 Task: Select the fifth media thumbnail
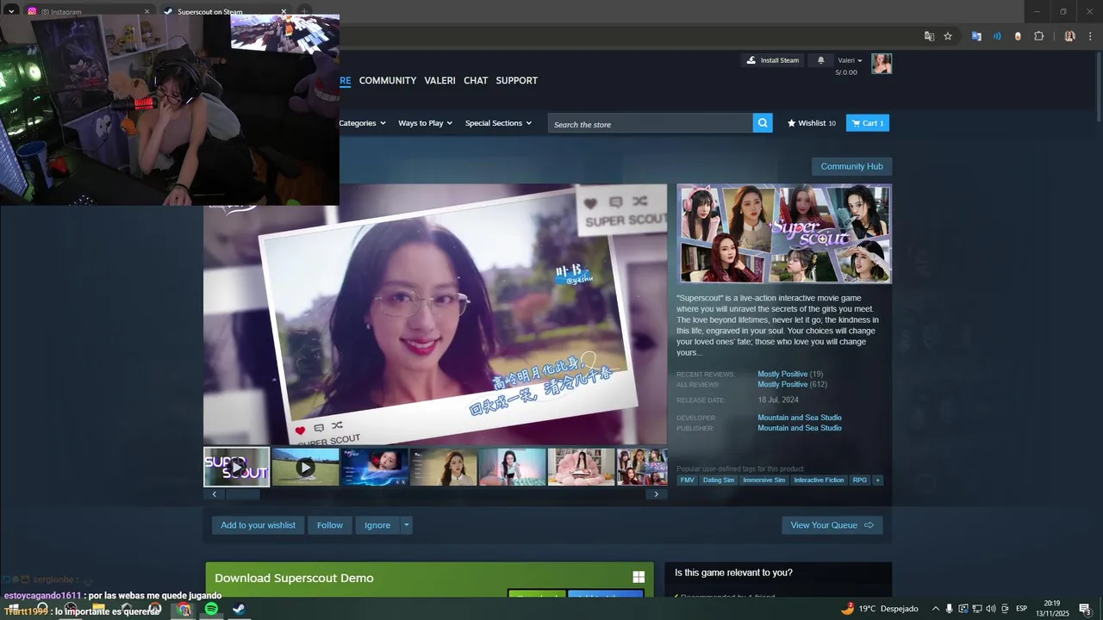pos(512,467)
